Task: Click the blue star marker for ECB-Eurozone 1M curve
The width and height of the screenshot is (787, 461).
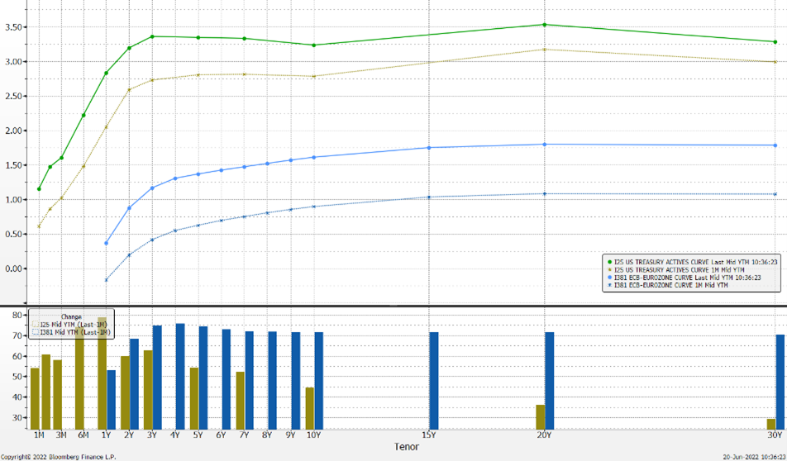Action: [x=609, y=286]
